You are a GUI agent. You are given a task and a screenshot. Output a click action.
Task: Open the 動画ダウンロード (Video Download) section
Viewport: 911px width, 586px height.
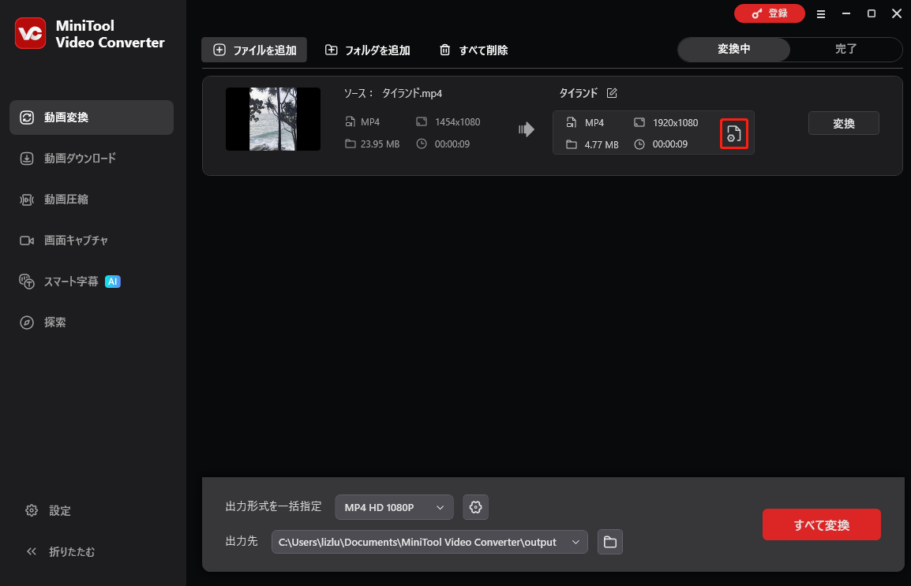click(79, 158)
